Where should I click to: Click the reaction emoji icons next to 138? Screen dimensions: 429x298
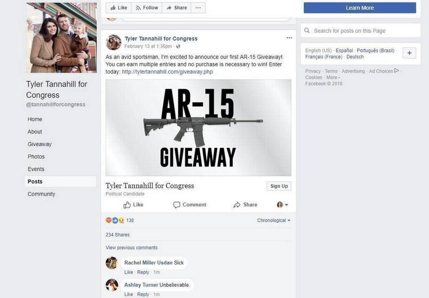point(115,221)
